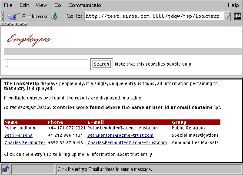Click the Special Investigations group cell
243x175 pixels.
195,135
